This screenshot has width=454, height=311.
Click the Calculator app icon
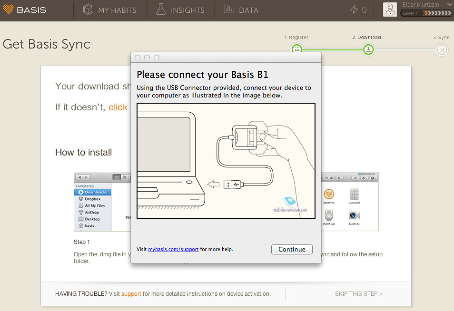[354, 196]
